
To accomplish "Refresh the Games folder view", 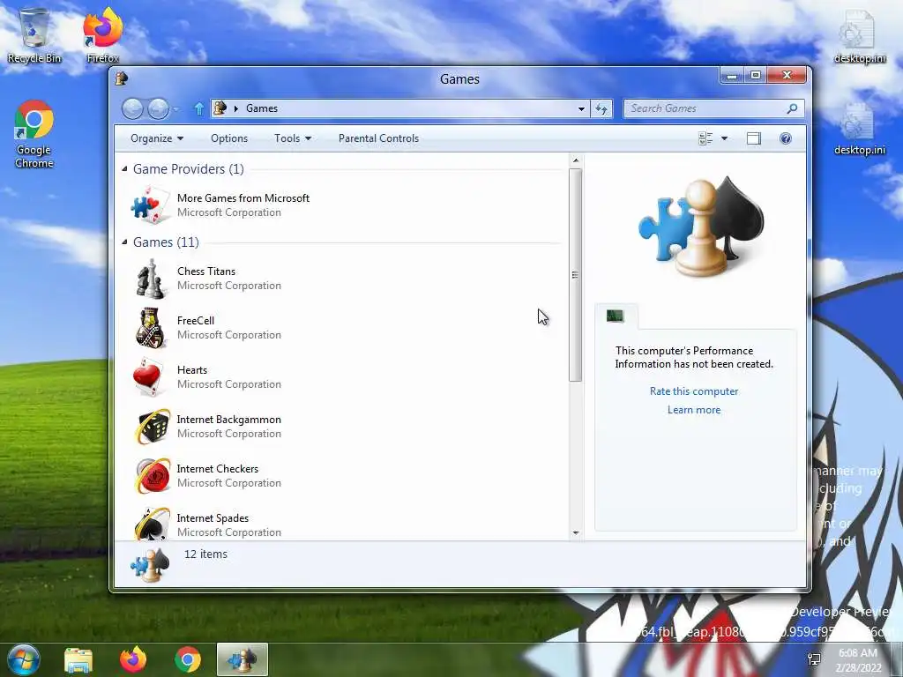I will 601,108.
